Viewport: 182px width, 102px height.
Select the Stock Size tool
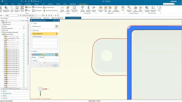pos(106,9)
